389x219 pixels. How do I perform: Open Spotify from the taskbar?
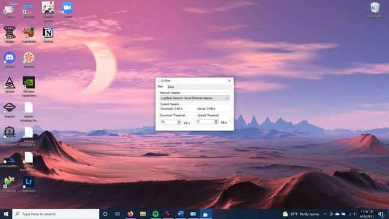click(x=156, y=214)
